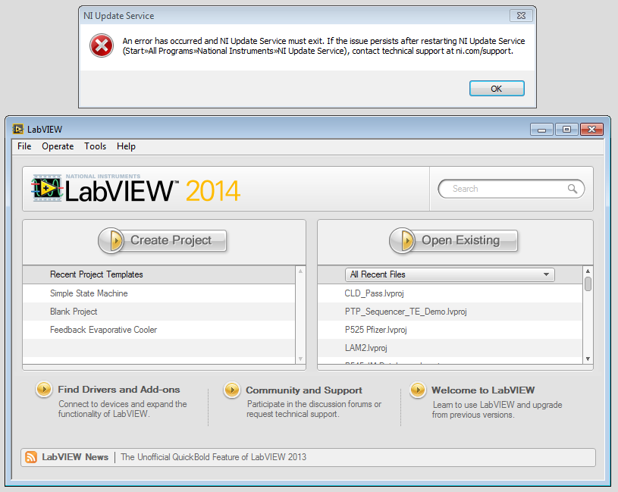The width and height of the screenshot is (618, 492).
Task: Click the Welcome to LabVIEW arrow icon
Action: (x=418, y=390)
